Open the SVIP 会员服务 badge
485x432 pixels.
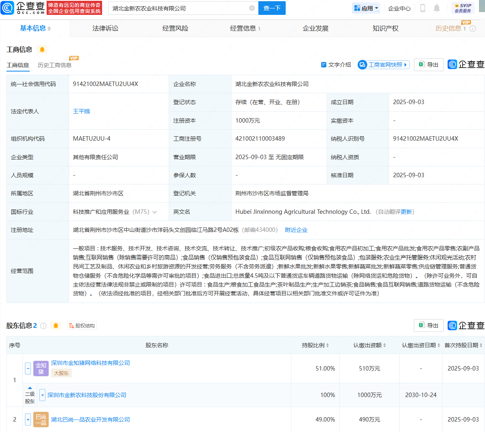(463, 8)
